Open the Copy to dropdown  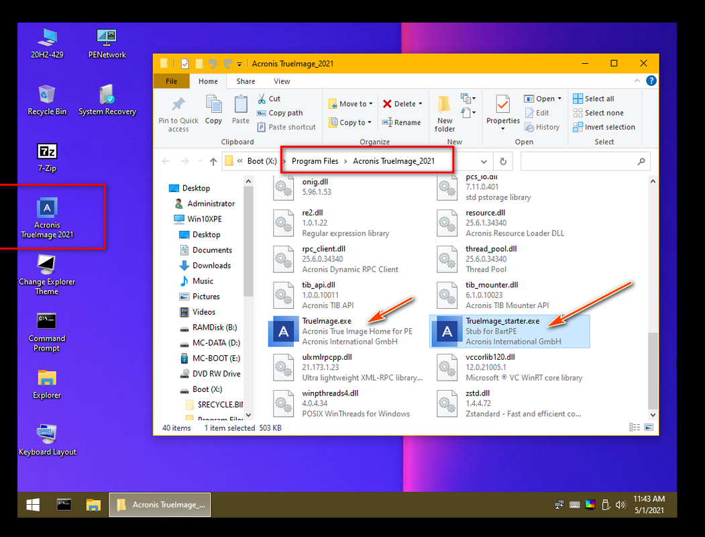pos(350,122)
